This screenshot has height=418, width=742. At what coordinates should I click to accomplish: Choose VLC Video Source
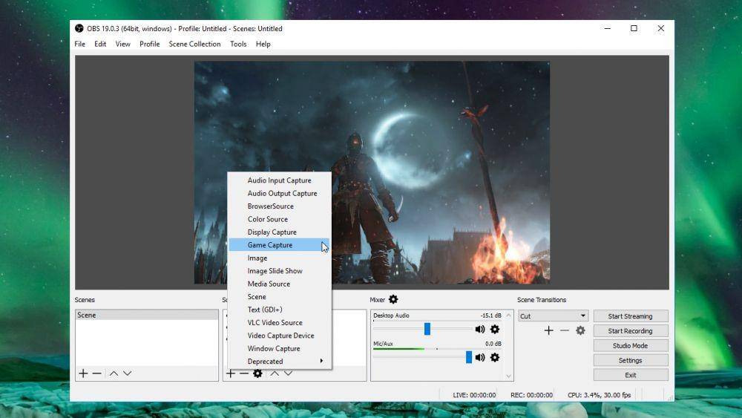pyautogui.click(x=279, y=322)
